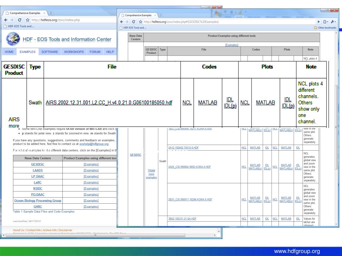This screenshot has width=342, height=256.
Task: Open the LP DAAC data center link
Action: click(x=37, y=176)
